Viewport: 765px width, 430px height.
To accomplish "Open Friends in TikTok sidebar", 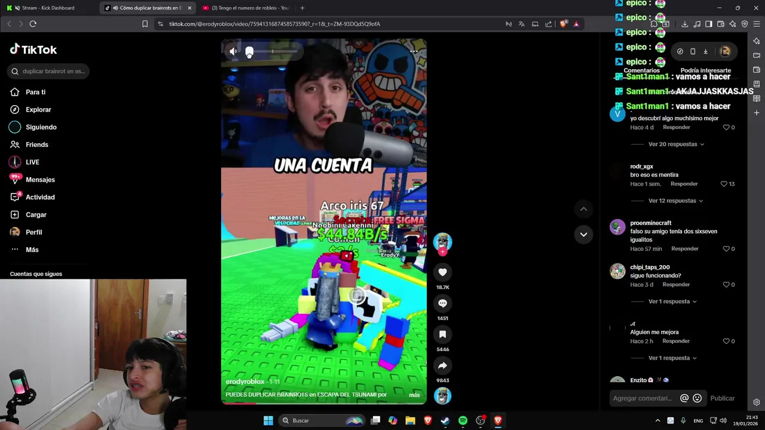I will (36, 145).
